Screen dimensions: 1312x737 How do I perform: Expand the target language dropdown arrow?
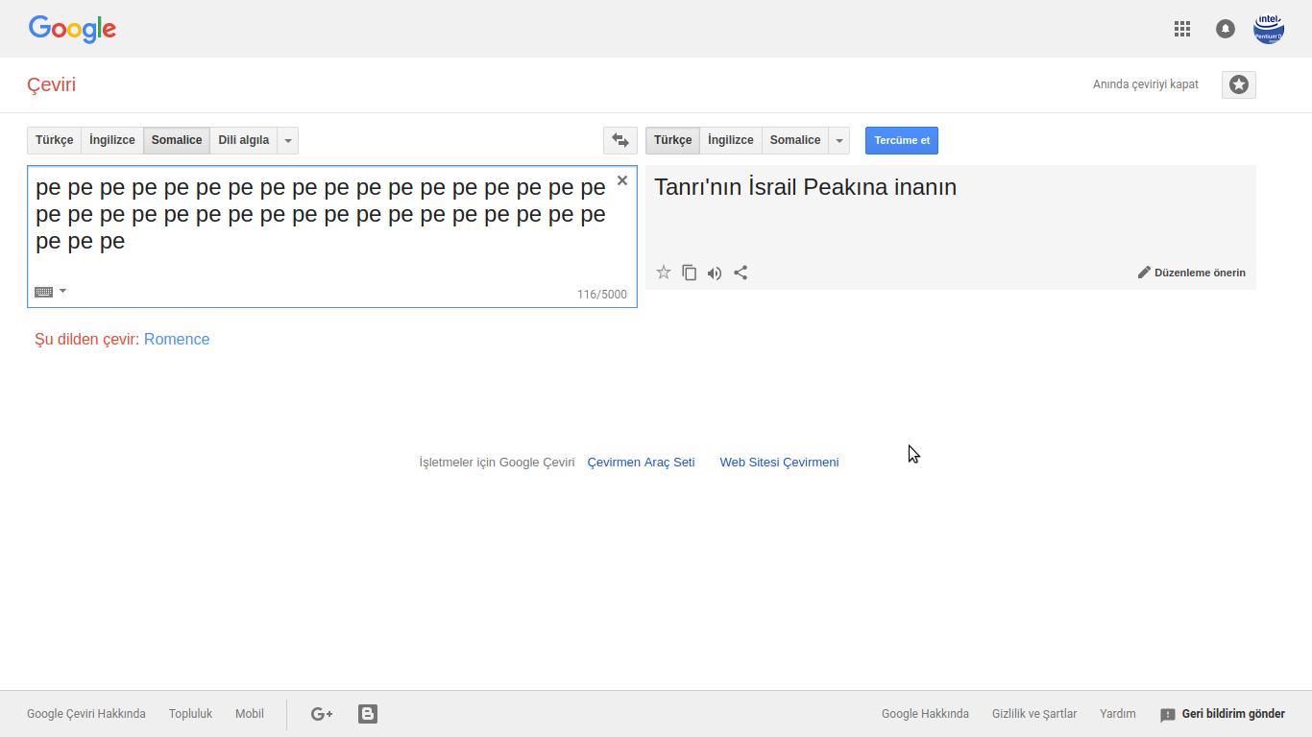coord(840,141)
